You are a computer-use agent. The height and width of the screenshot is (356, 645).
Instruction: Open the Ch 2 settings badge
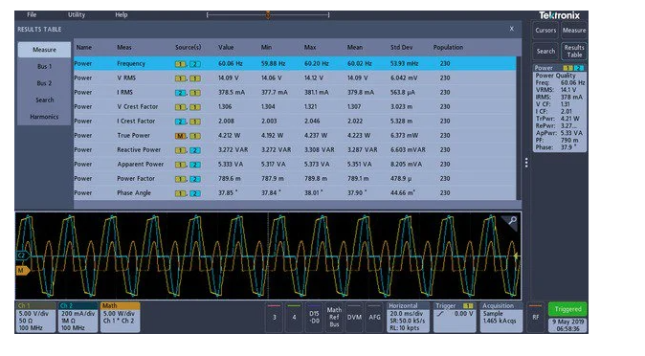[x=78, y=317]
